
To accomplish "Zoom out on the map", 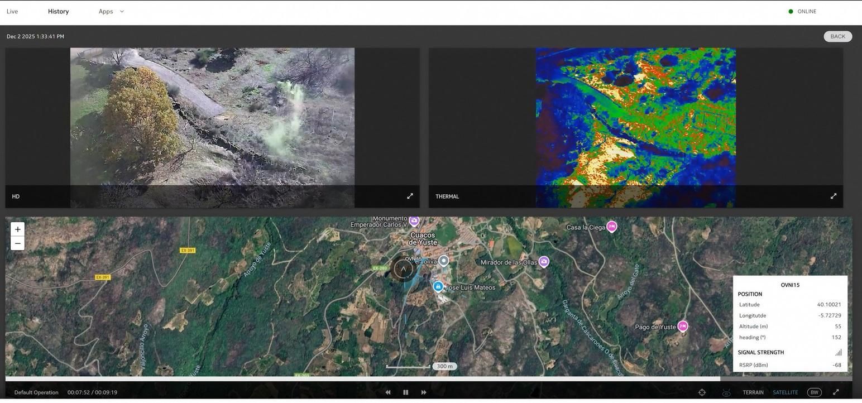I will tap(18, 243).
